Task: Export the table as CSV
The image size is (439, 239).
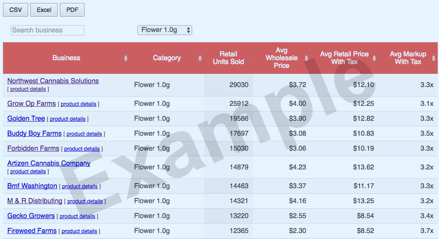Action: click(15, 10)
